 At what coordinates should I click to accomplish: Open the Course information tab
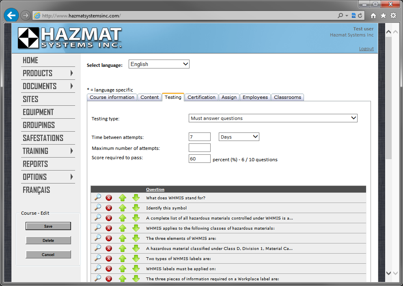point(112,97)
